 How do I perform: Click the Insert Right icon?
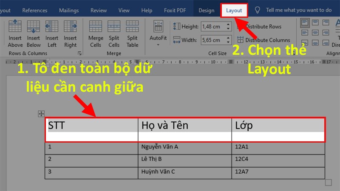pyautogui.click(x=70, y=26)
